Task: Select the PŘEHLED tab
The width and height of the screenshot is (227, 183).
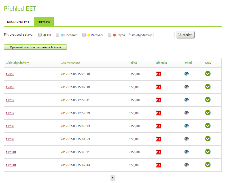Action: point(44,22)
